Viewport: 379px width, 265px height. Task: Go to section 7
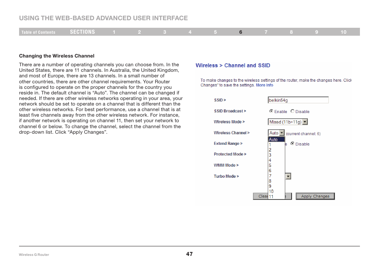[x=266, y=32]
